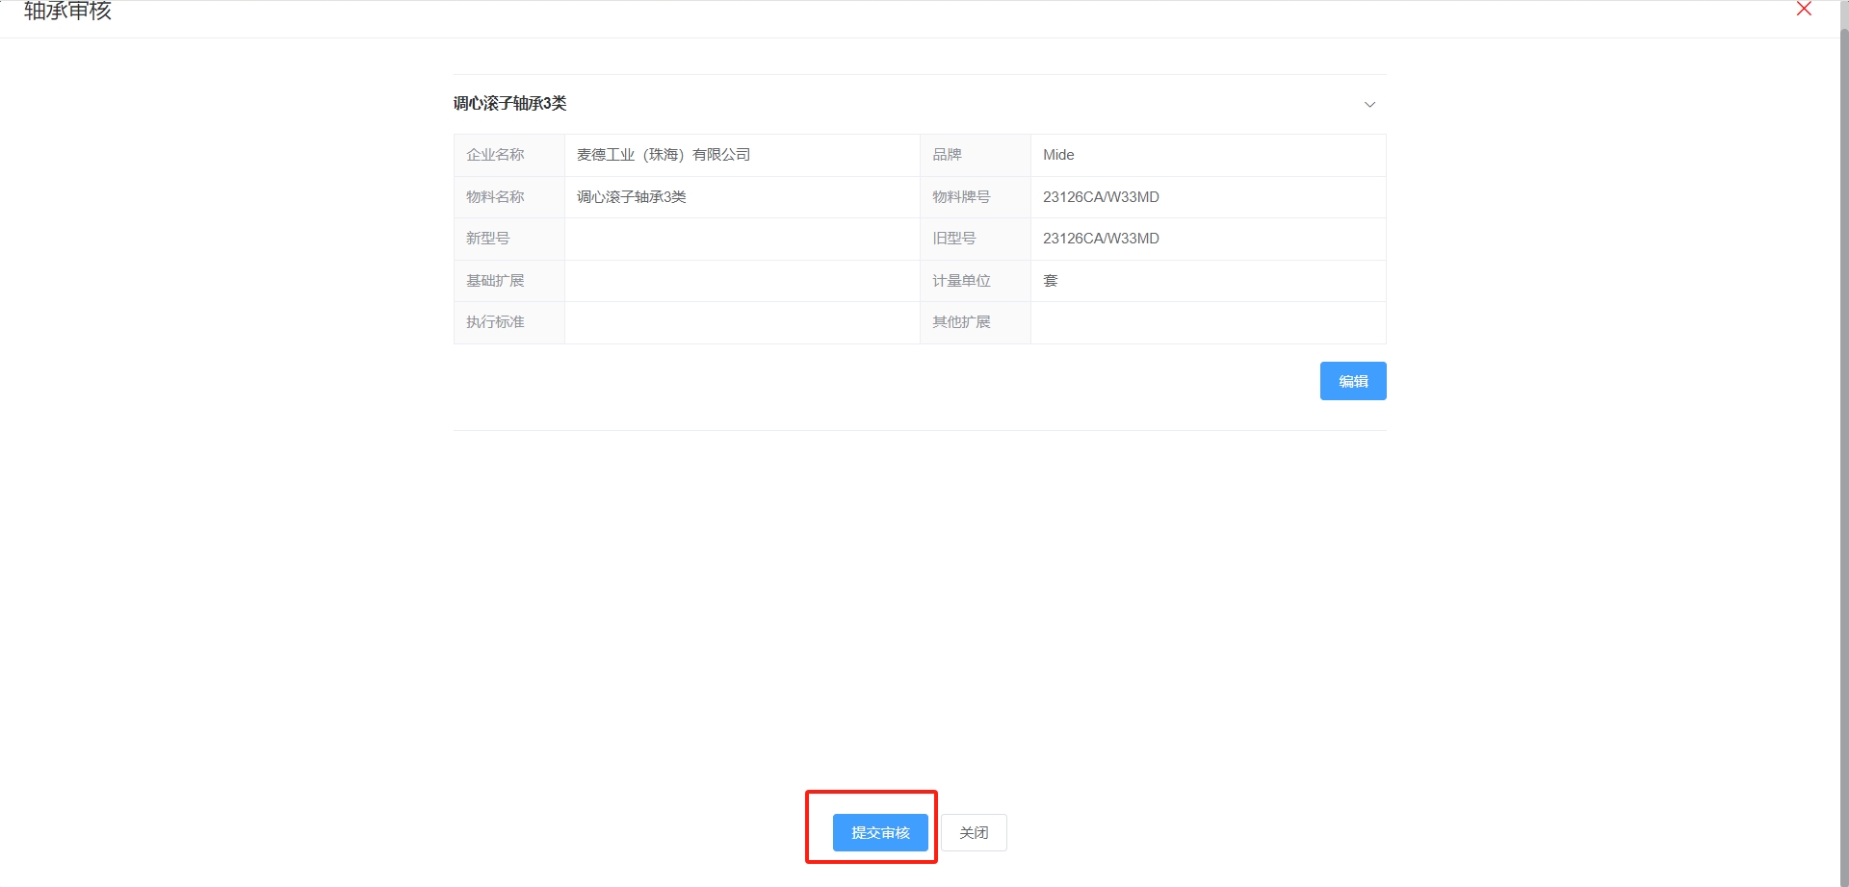Image resolution: width=1849 pixels, height=887 pixels.
Task: Click the 旧型号 value 23126CA/W33MD
Action: point(1101,239)
